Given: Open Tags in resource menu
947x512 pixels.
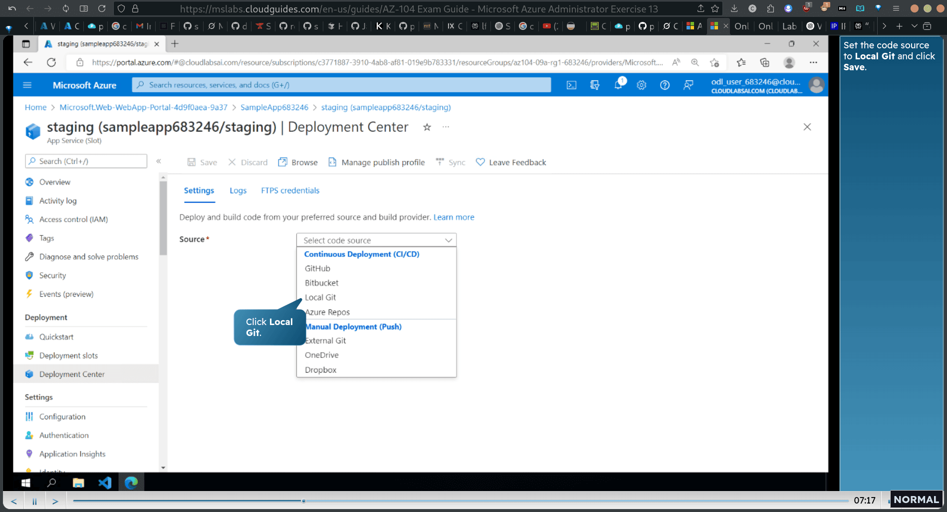Looking at the screenshot, I should (46, 238).
